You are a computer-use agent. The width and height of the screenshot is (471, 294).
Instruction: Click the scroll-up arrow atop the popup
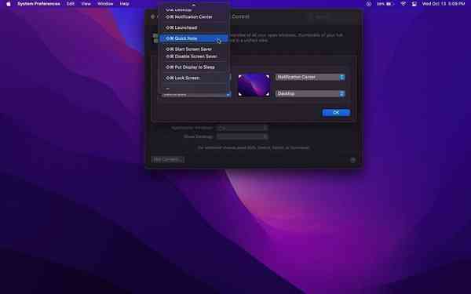[x=194, y=5]
